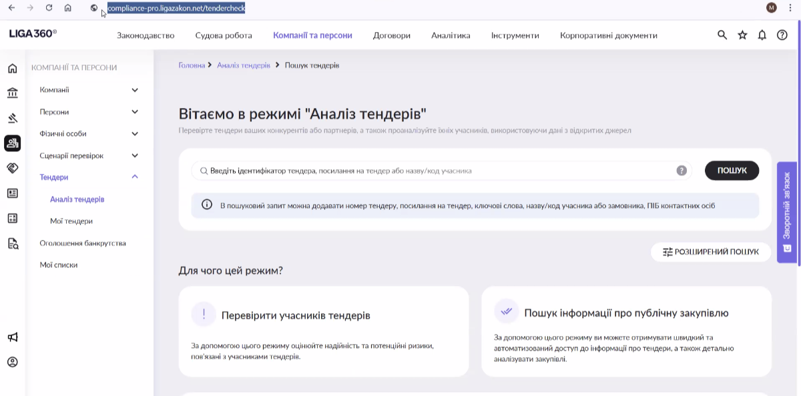Image resolution: width=801 pixels, height=396 pixels.
Task: Click the home icon in left sidebar
Action: point(12,68)
